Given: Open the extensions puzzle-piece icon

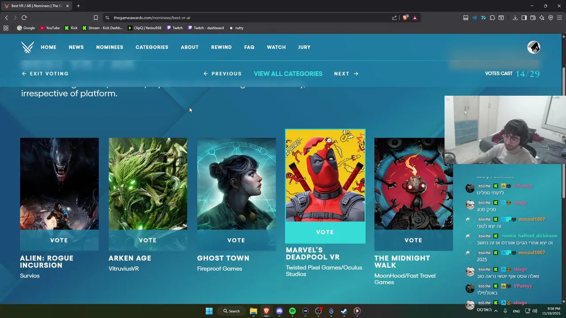Looking at the screenshot, I should pyautogui.click(x=492, y=18).
